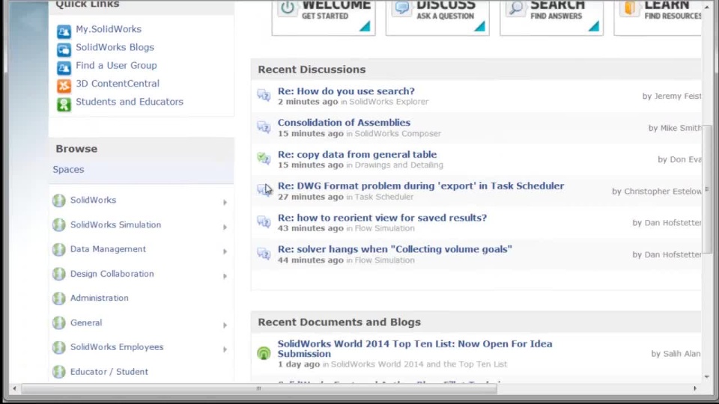Click discussion icon for Consolidation of Assemblies
Image resolution: width=719 pixels, height=404 pixels.
click(264, 126)
